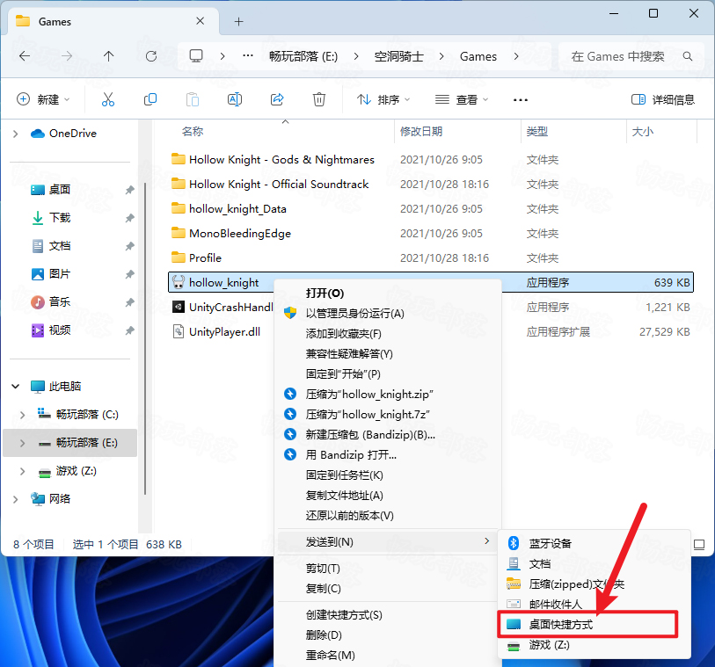Screen dimensions: 715x667
Task: Go forward with the right arrow
Action: [67, 56]
